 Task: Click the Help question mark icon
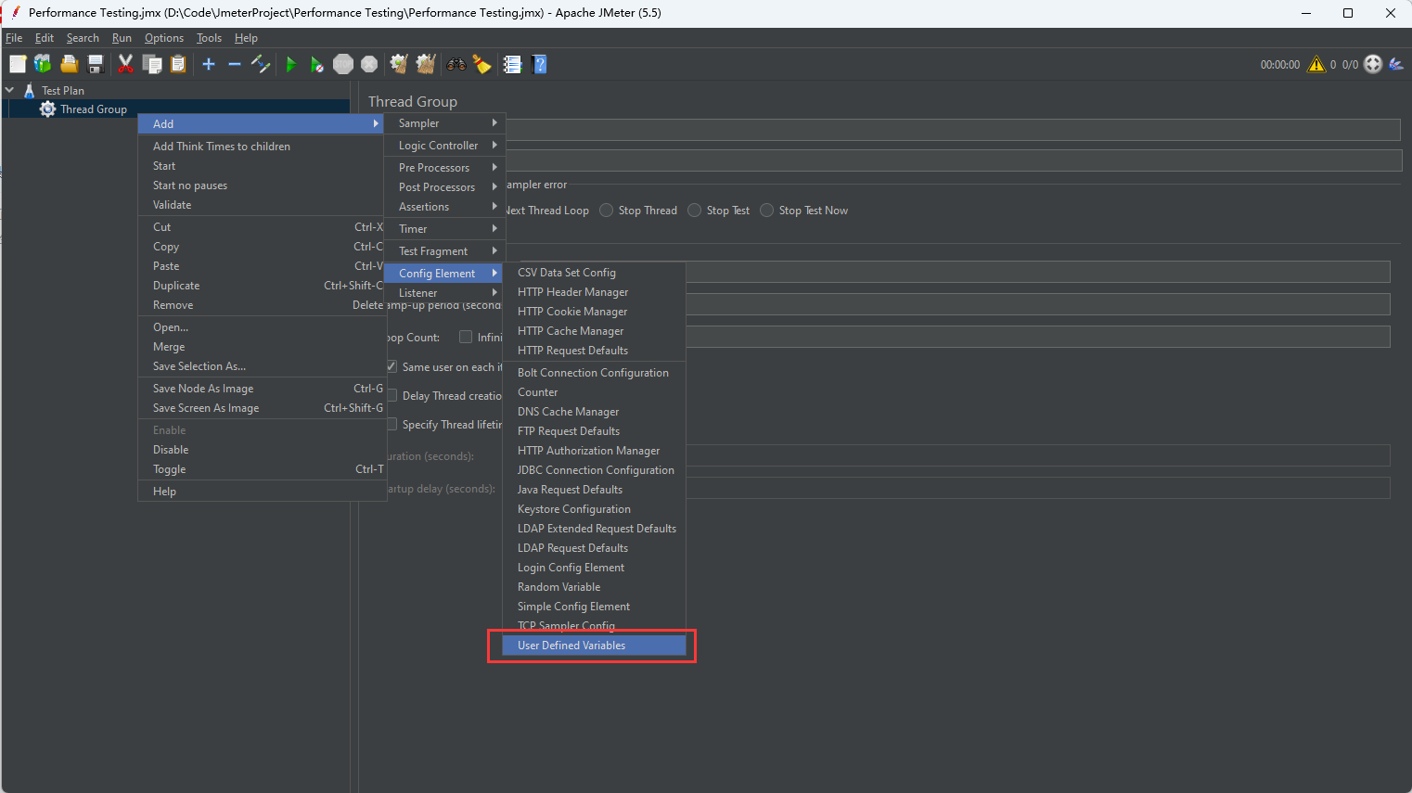click(x=540, y=64)
